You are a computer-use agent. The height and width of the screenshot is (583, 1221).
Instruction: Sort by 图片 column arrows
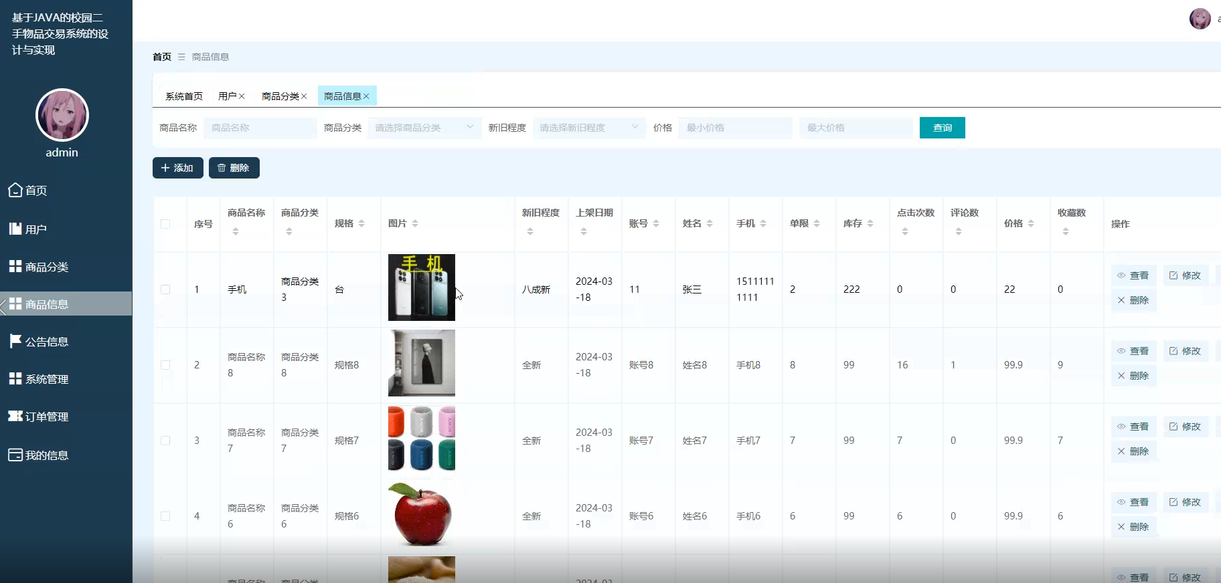coord(415,223)
